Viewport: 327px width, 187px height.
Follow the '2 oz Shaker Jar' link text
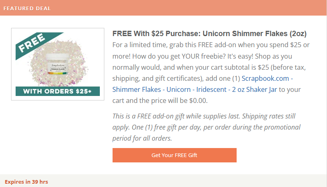256,89
